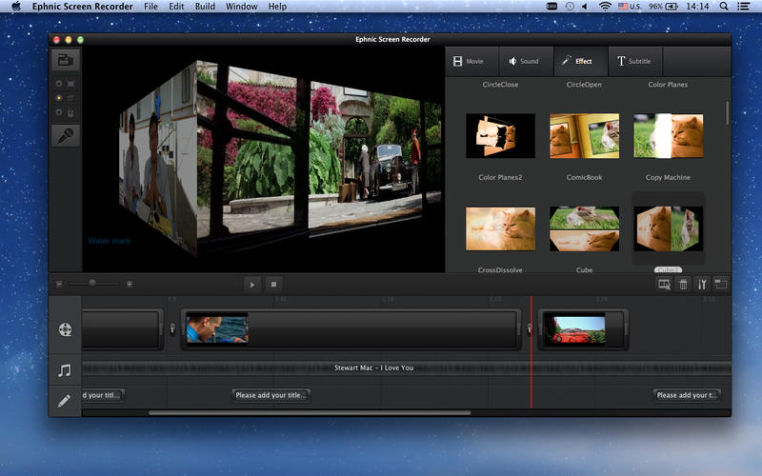The height and width of the screenshot is (476, 762).
Task: Click the red playhead marker on the timeline
Action: click(531, 352)
